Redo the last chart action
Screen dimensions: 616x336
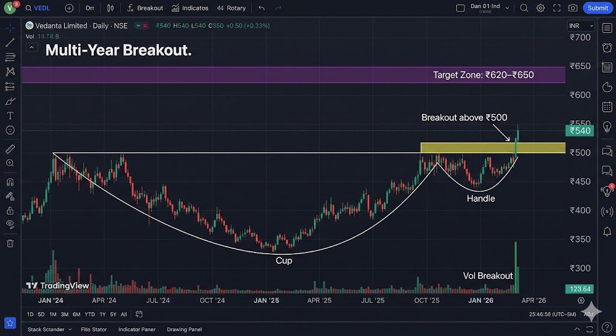(278, 8)
